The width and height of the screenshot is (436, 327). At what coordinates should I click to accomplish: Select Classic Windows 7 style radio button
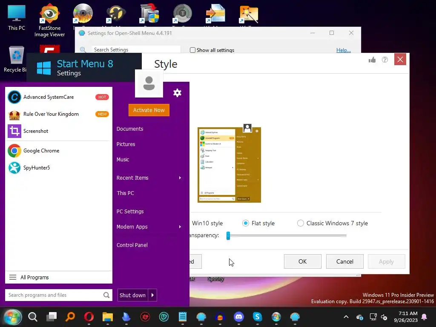tap(300, 223)
